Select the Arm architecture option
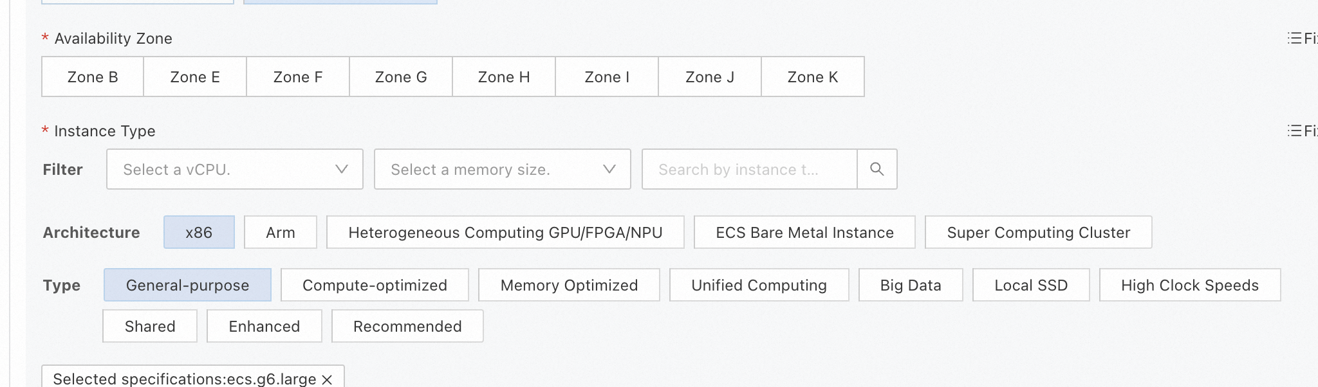Screen dimensions: 1318x387 pyautogui.click(x=281, y=232)
